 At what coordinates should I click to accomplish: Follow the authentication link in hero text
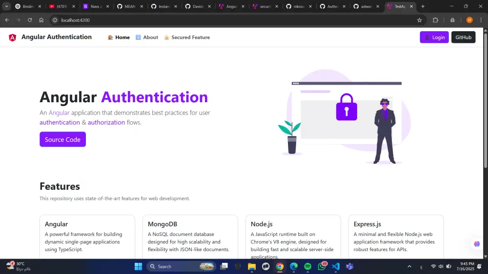(x=60, y=122)
